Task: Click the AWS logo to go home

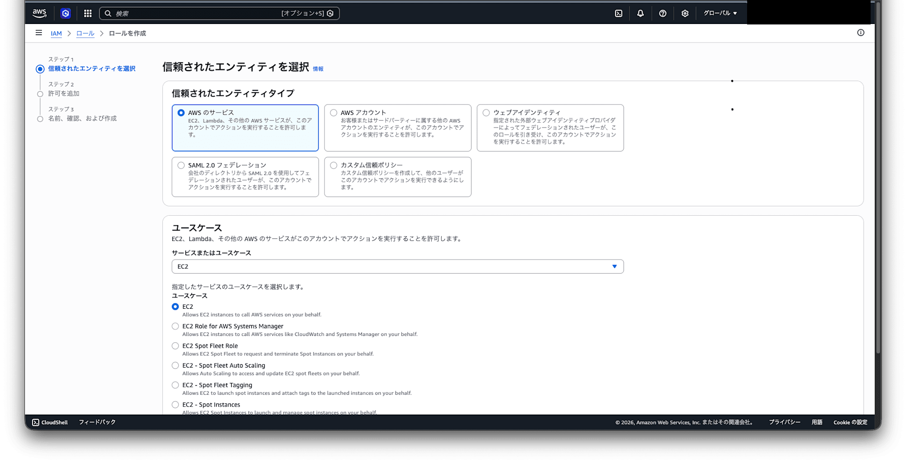Action: pyautogui.click(x=39, y=13)
